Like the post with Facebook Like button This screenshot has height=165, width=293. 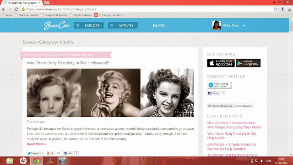pyautogui.click(x=68, y=153)
